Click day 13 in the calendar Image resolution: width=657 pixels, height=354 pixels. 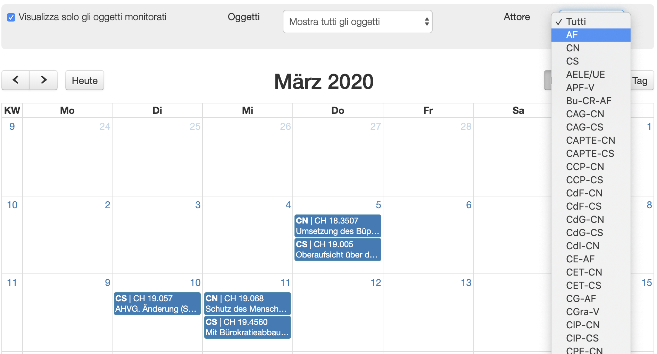point(466,283)
